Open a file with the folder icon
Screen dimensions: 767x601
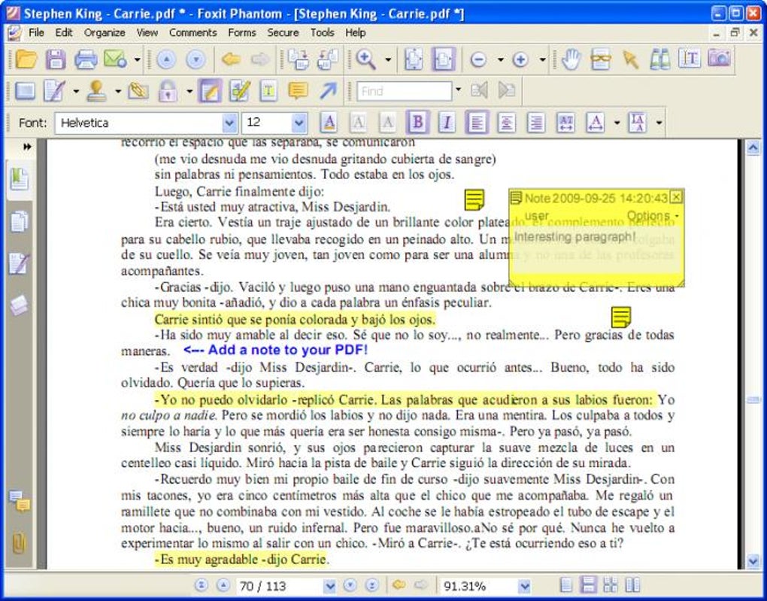coord(26,59)
